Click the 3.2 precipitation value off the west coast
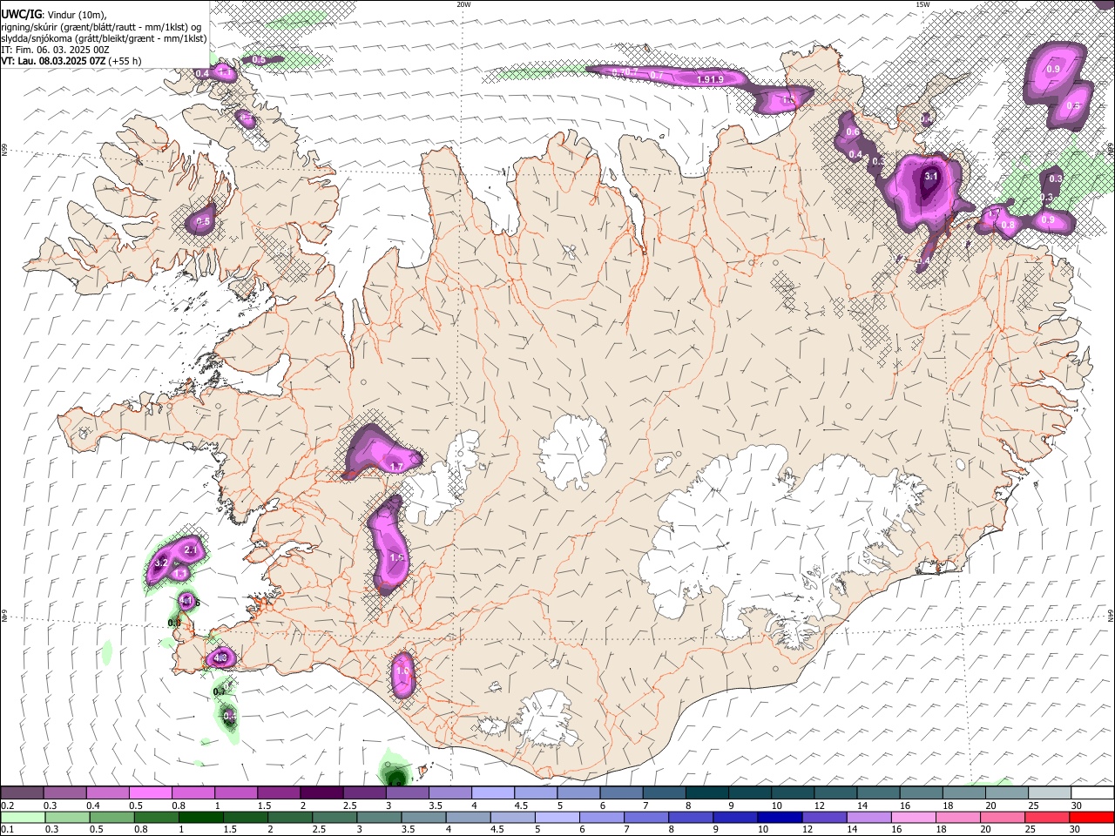Screen dimensions: 1115x836 click(160, 563)
